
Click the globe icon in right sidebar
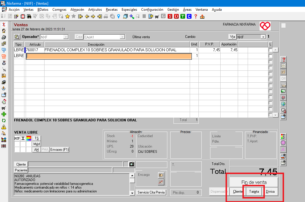point(283,104)
